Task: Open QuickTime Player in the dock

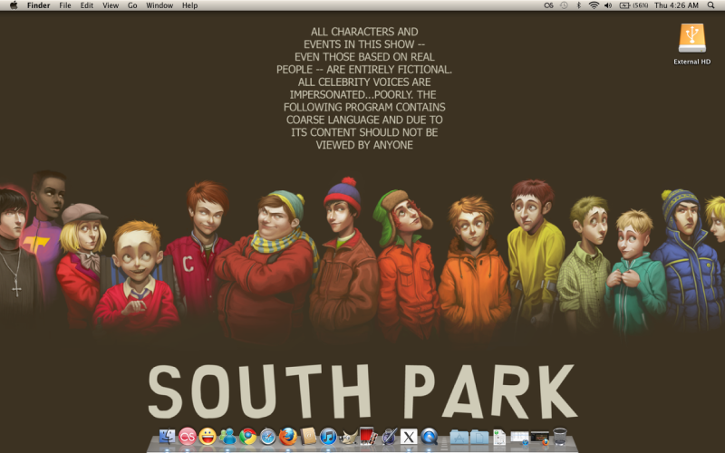Action: 429,437
